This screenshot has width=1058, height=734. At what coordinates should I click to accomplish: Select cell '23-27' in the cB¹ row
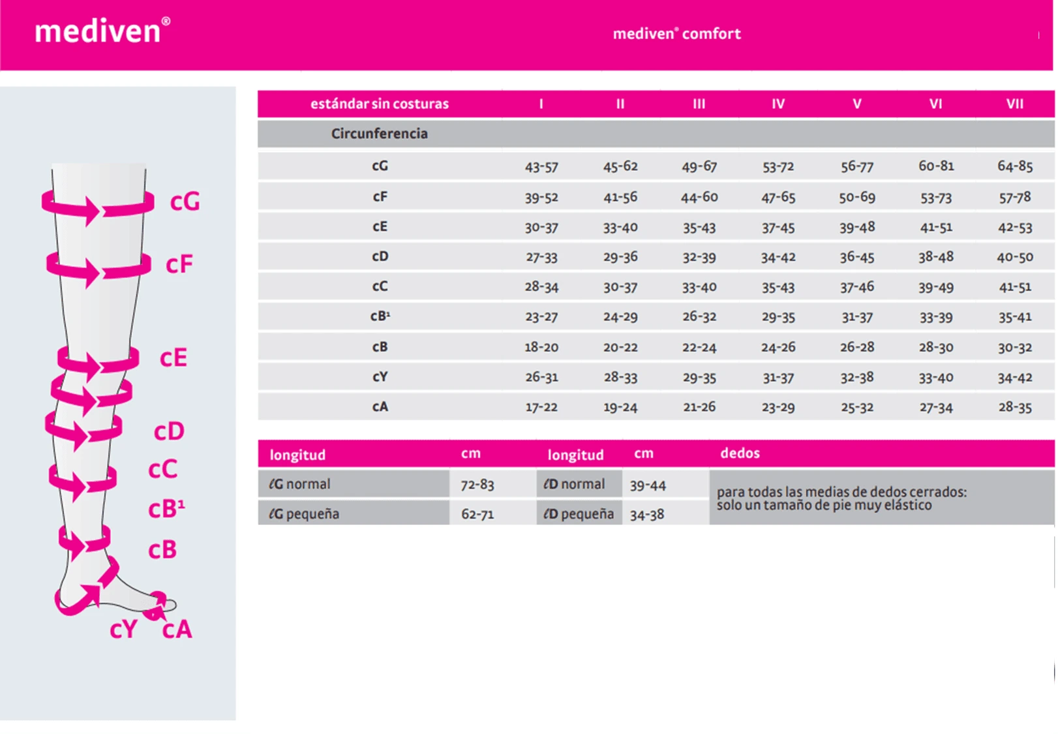(x=541, y=317)
